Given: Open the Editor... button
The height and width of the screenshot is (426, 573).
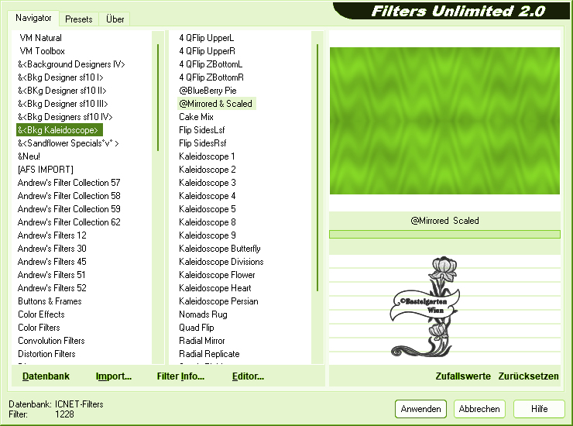Looking at the screenshot, I should tap(248, 376).
